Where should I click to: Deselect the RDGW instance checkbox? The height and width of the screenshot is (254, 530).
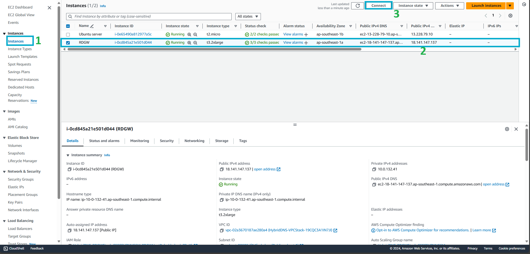point(68,43)
